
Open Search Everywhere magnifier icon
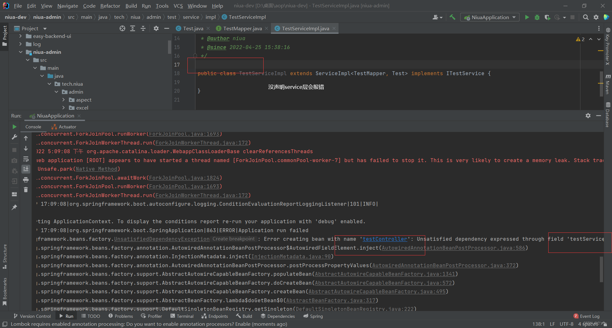[586, 17]
